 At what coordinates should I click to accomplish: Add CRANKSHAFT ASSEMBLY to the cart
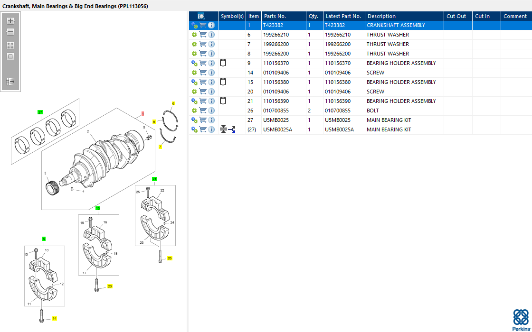203,25
